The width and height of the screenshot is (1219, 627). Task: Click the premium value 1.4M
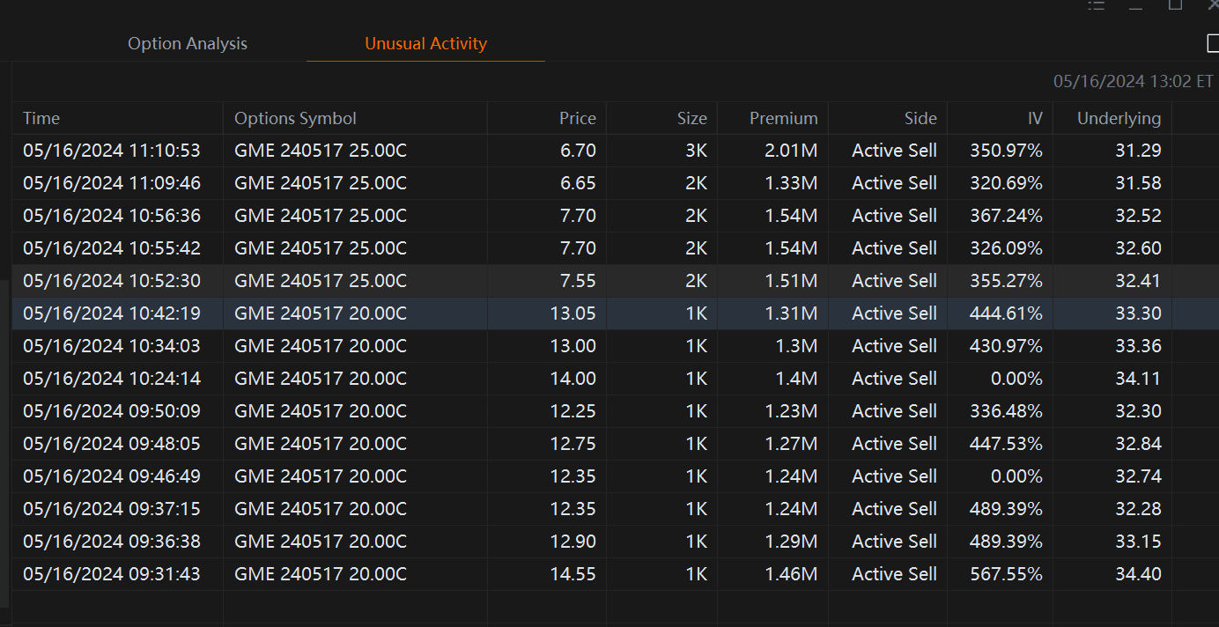click(x=797, y=379)
